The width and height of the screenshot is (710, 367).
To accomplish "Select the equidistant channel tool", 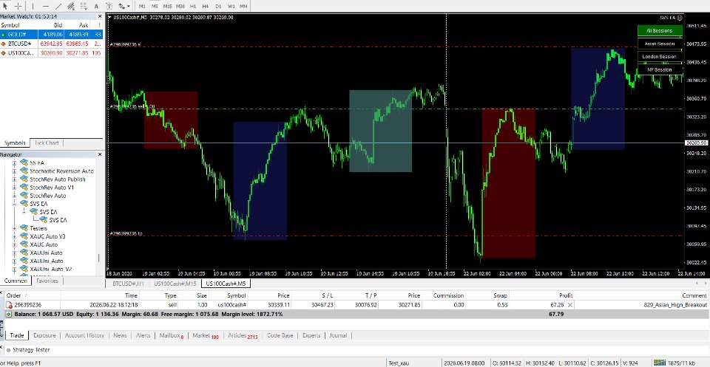I will 71,6.
